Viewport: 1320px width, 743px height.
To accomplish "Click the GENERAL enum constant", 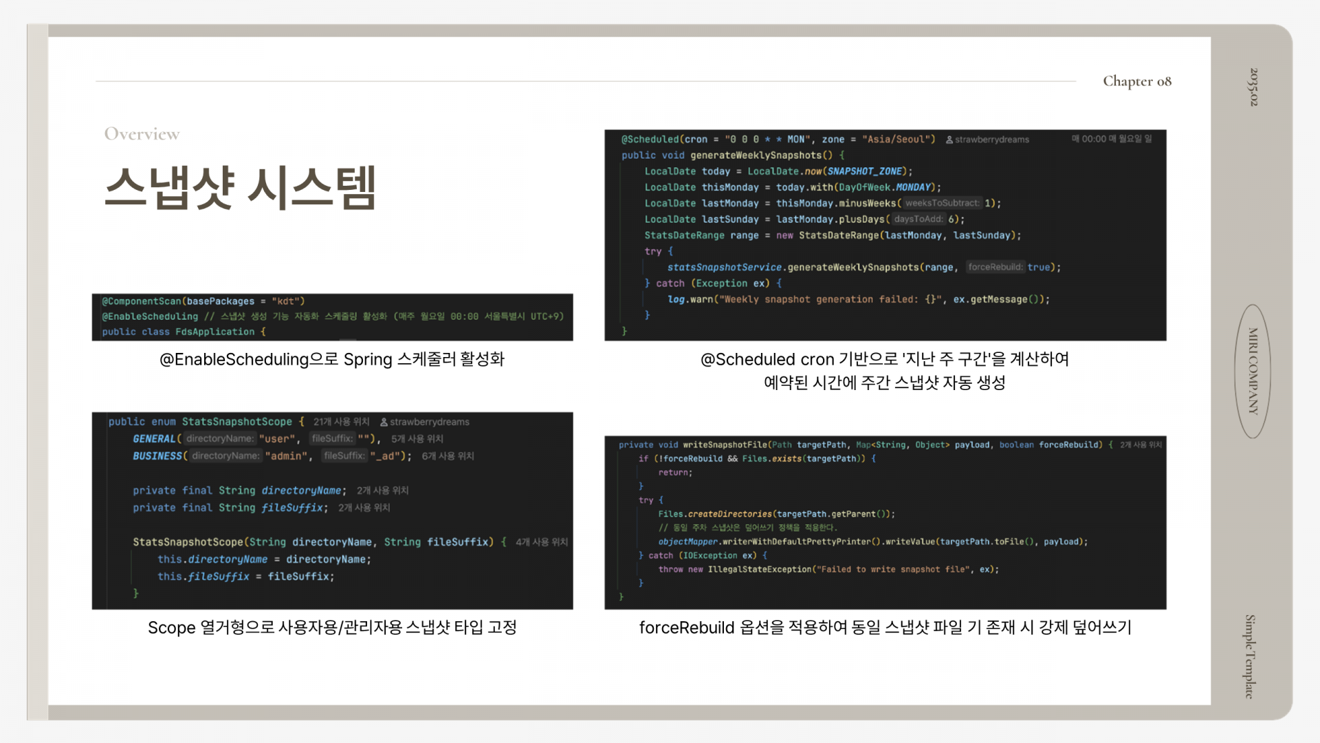I will click(x=154, y=439).
